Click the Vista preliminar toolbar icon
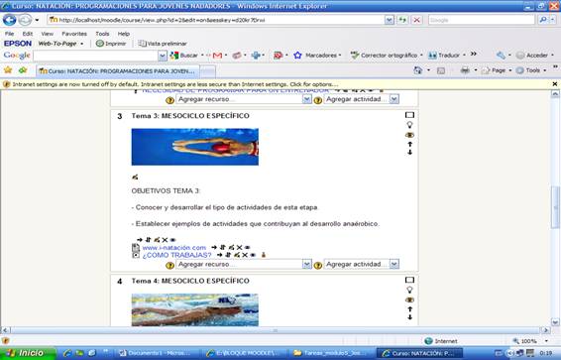Viewport: 561px width, 360px height. pos(143,44)
